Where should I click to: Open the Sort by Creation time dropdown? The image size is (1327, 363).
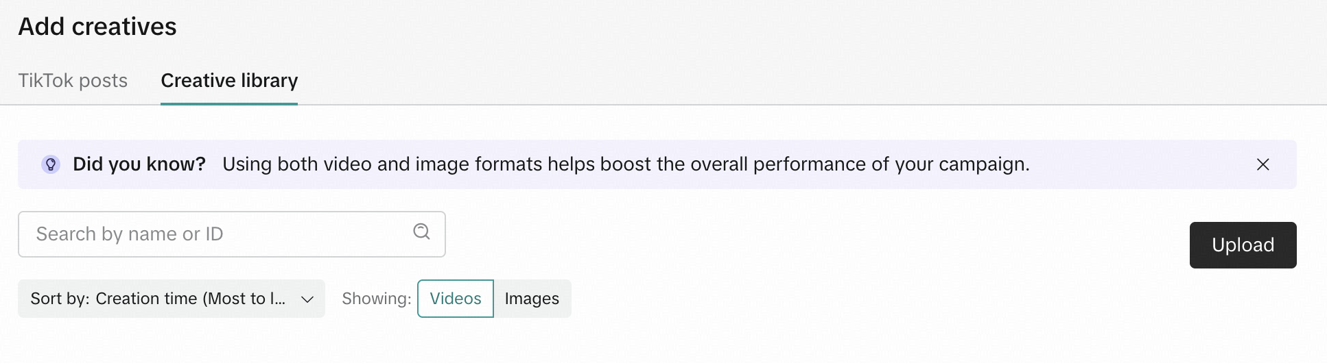(x=172, y=299)
